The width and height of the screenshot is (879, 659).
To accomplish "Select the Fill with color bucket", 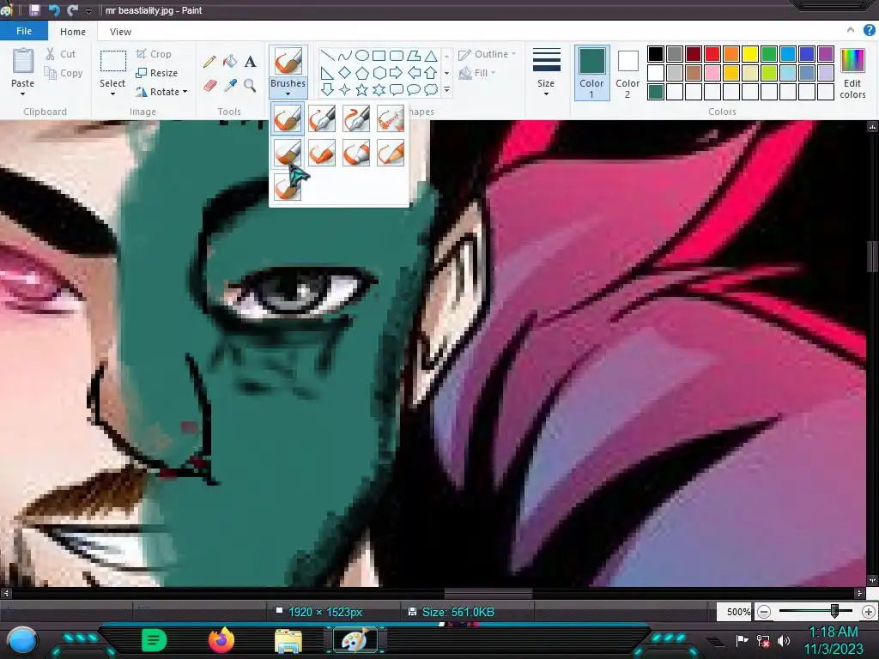I will [230, 62].
